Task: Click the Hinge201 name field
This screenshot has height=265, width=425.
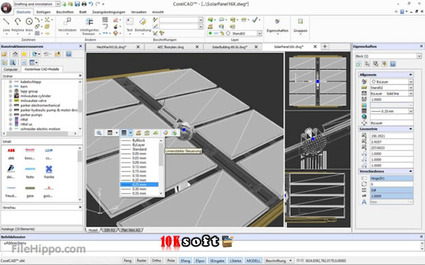Action: [x=391, y=178]
